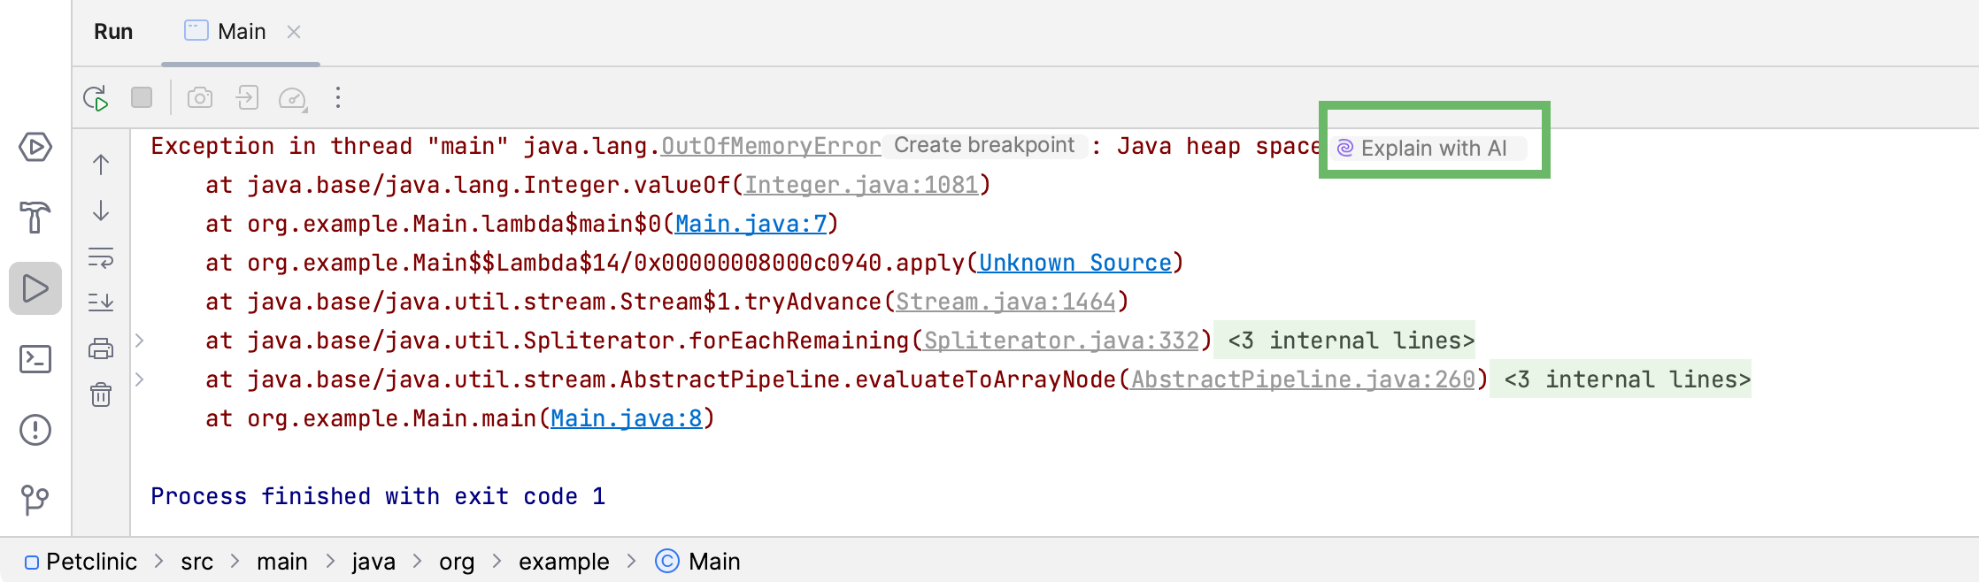Screen dimensions: 1979x582
Task: Open the Main.java:7 stack trace link
Action: [751, 224]
